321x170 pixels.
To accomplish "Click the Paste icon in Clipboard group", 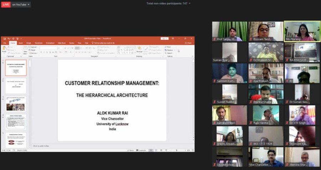I will 4,50.
